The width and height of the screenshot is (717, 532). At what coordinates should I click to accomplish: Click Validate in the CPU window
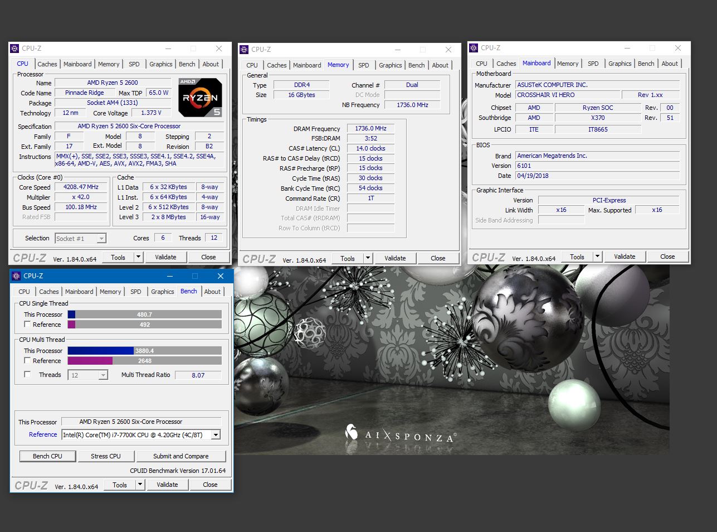(x=165, y=258)
